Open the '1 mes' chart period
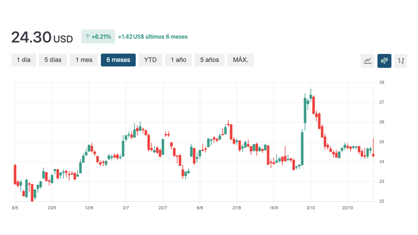This screenshot has height=235, width=418. (x=84, y=60)
